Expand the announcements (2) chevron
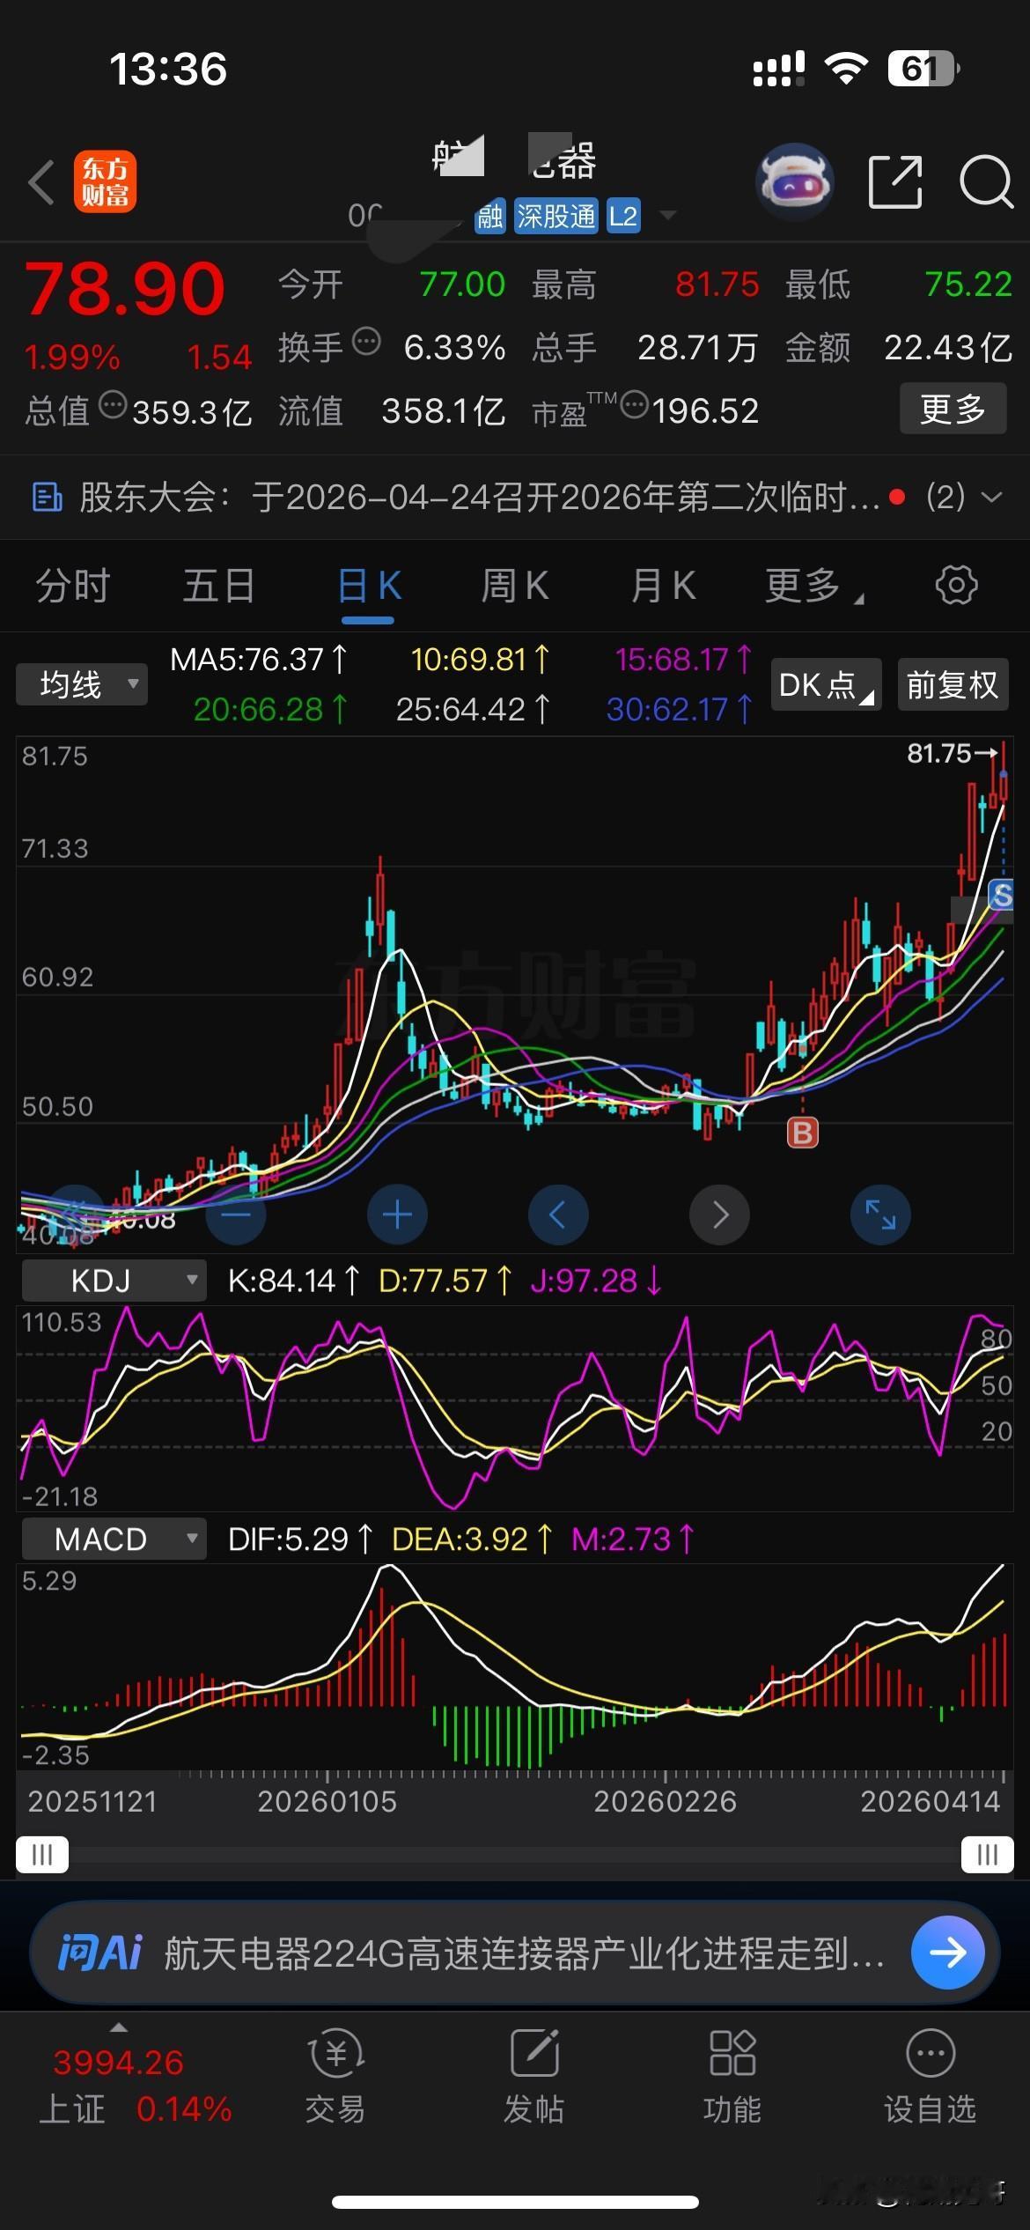The image size is (1030, 2230). tap(992, 497)
